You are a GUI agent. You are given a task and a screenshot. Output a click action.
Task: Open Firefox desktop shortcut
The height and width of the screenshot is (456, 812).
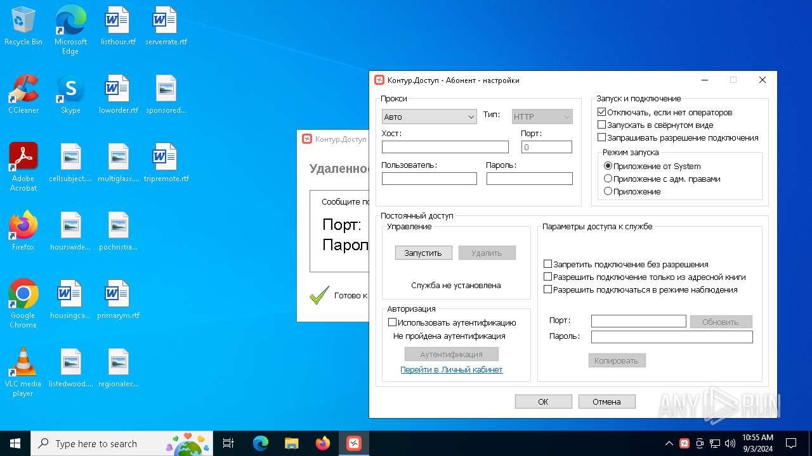pos(23,232)
